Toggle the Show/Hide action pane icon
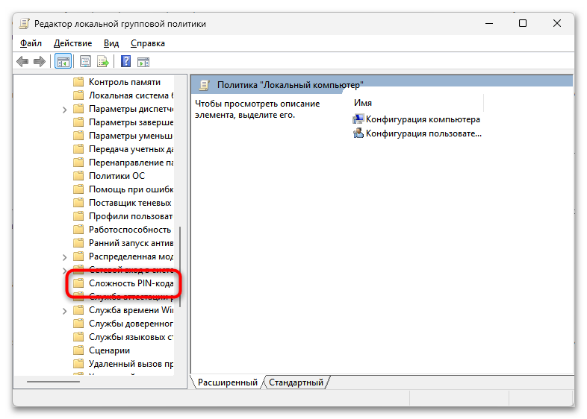The width and height of the screenshot is (587, 419). click(143, 62)
